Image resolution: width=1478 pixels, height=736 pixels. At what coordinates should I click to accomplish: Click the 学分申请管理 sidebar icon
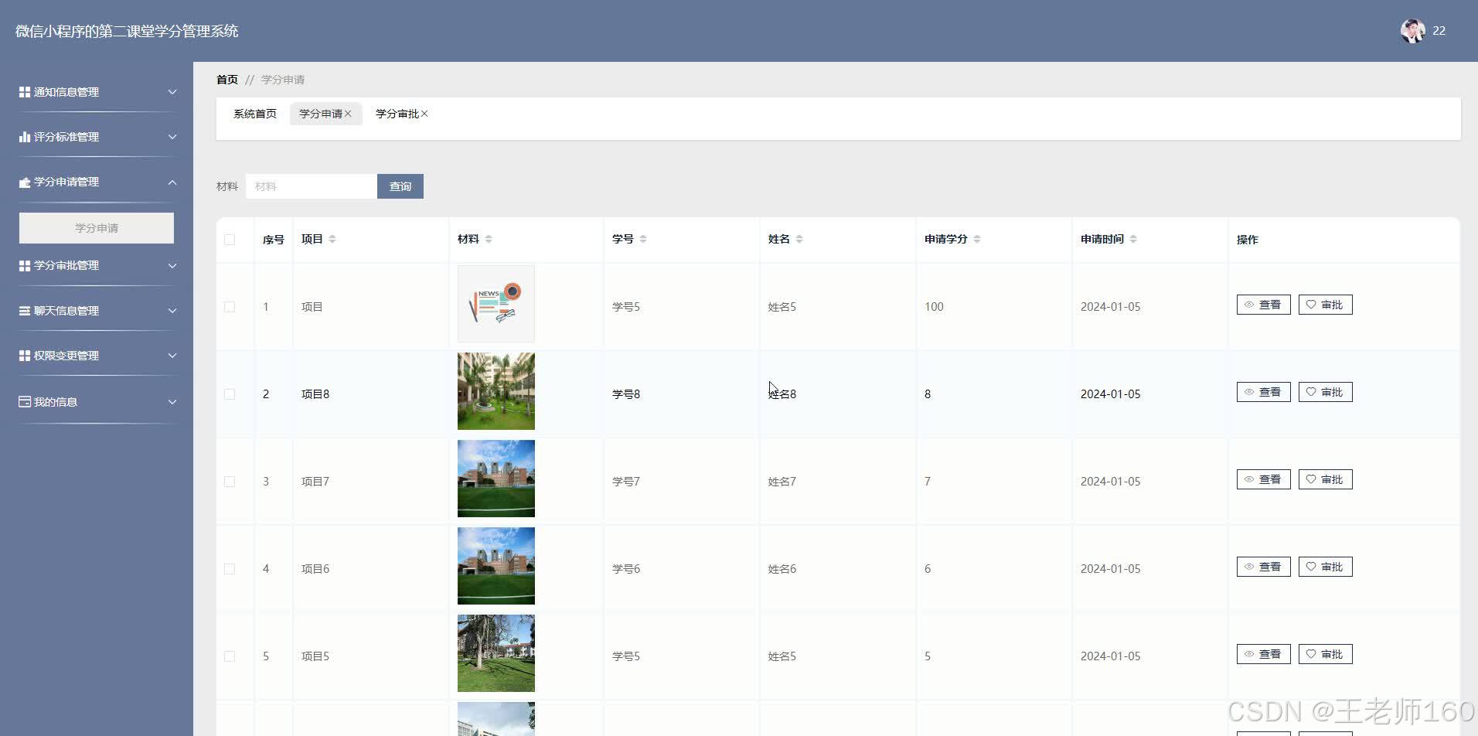point(25,182)
